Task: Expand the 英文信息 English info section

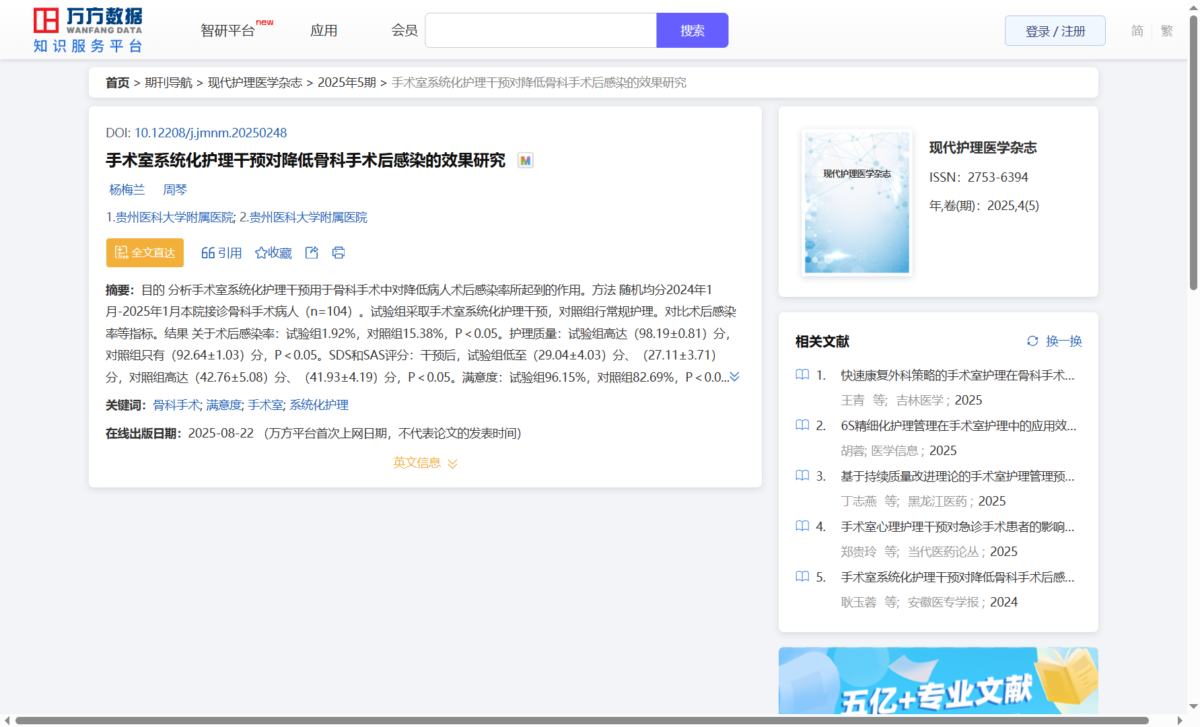Action: (x=425, y=463)
